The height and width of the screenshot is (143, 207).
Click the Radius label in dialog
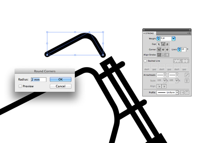(23, 80)
